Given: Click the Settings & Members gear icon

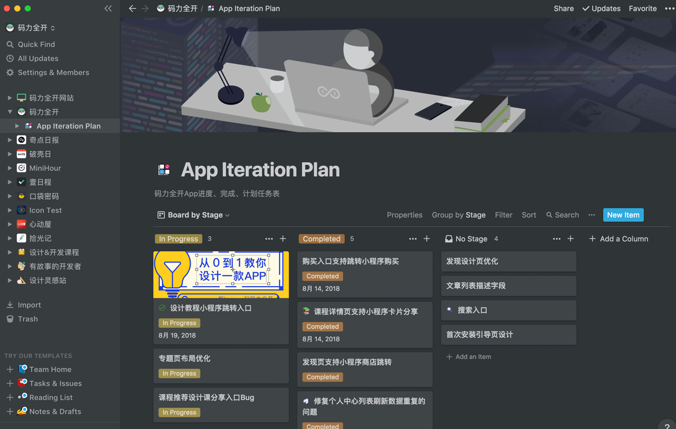Looking at the screenshot, I should (10, 73).
